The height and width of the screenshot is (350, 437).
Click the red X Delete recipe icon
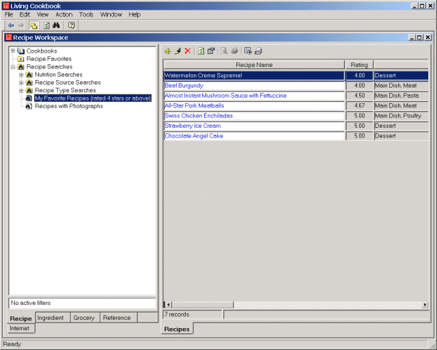pyautogui.click(x=188, y=51)
